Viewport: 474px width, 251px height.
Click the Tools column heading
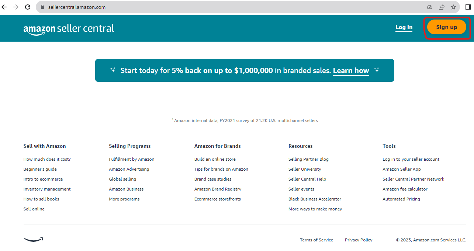tap(389, 146)
